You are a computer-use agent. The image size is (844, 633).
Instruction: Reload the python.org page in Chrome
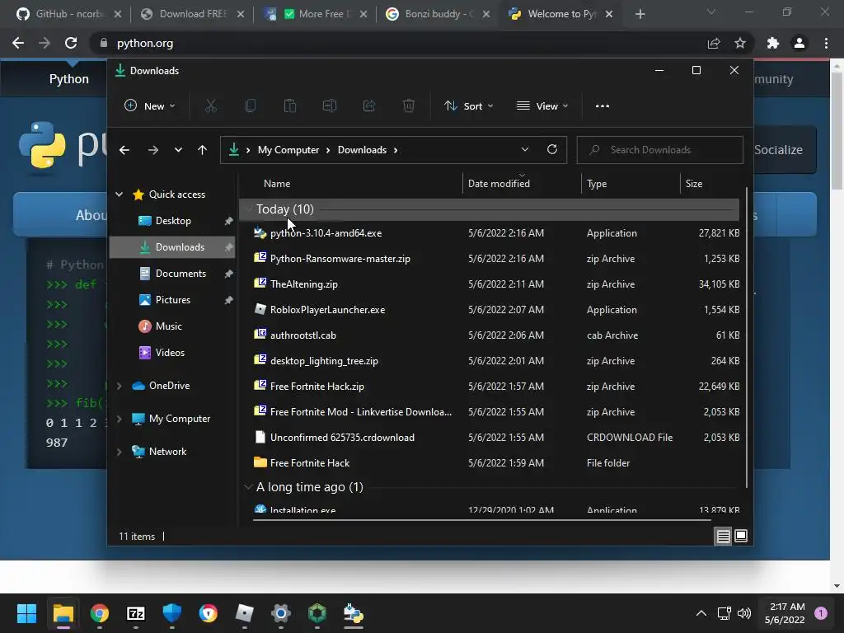[71, 43]
